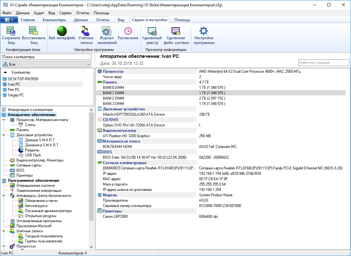Open the Отчеты menu in menu bar
Screen dimensions: 351x256
pyautogui.click(x=83, y=13)
